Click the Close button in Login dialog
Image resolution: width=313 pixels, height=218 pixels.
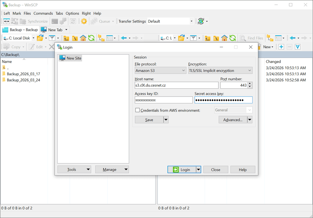click(216, 170)
